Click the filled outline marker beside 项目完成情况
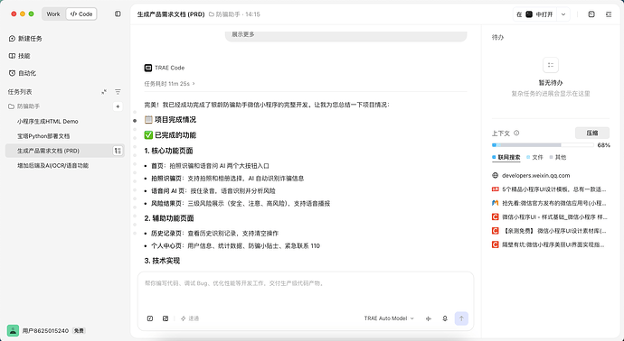This screenshot has width=624, height=341. (135, 120)
